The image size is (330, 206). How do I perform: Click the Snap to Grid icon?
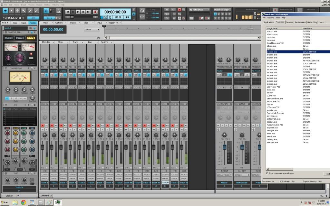point(46,11)
